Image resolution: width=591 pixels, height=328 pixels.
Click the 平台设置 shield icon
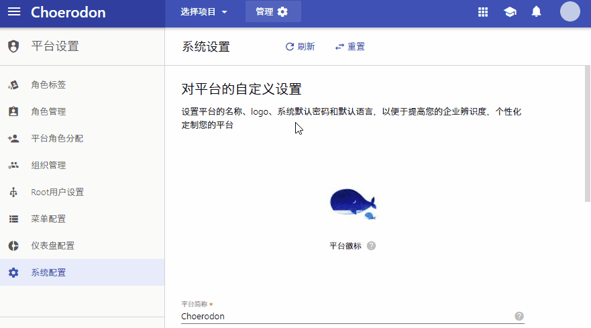(13, 46)
